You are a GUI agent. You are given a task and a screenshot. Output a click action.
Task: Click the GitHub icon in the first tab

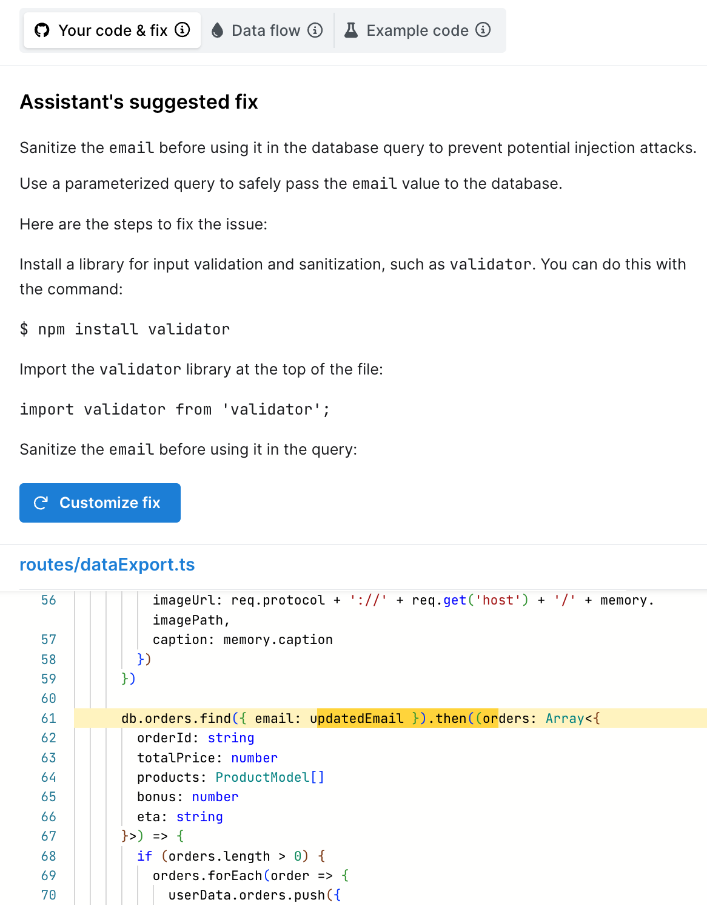click(x=42, y=30)
